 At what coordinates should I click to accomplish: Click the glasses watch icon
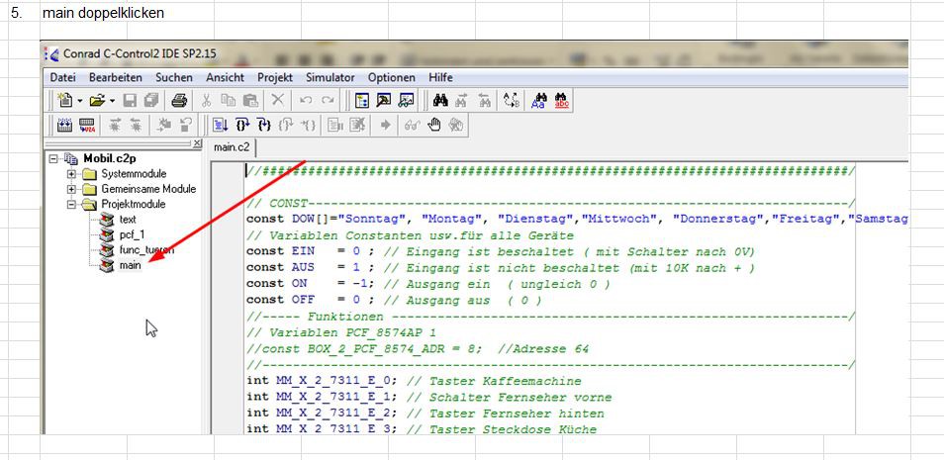(412, 125)
